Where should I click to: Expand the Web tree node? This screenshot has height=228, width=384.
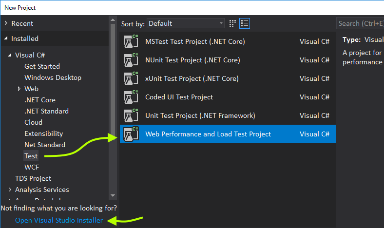(x=19, y=89)
